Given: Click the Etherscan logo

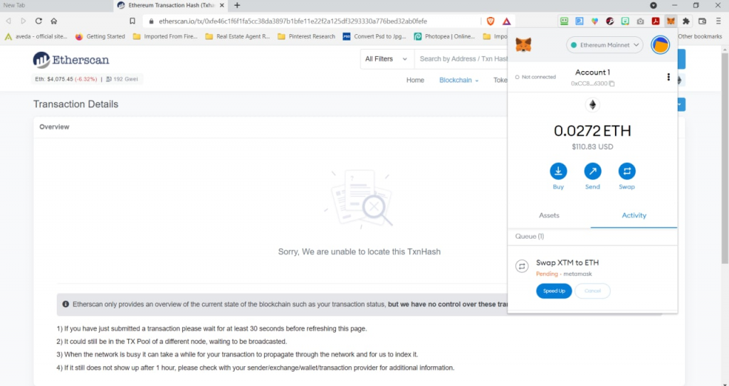Looking at the screenshot, I should click(x=71, y=60).
